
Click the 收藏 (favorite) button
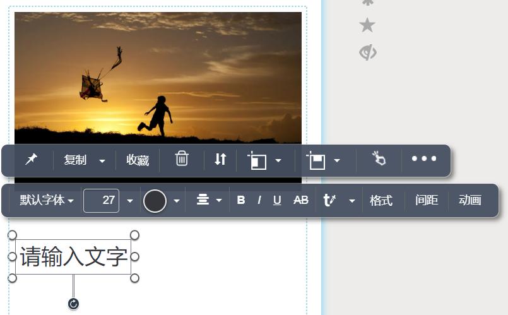coord(138,160)
